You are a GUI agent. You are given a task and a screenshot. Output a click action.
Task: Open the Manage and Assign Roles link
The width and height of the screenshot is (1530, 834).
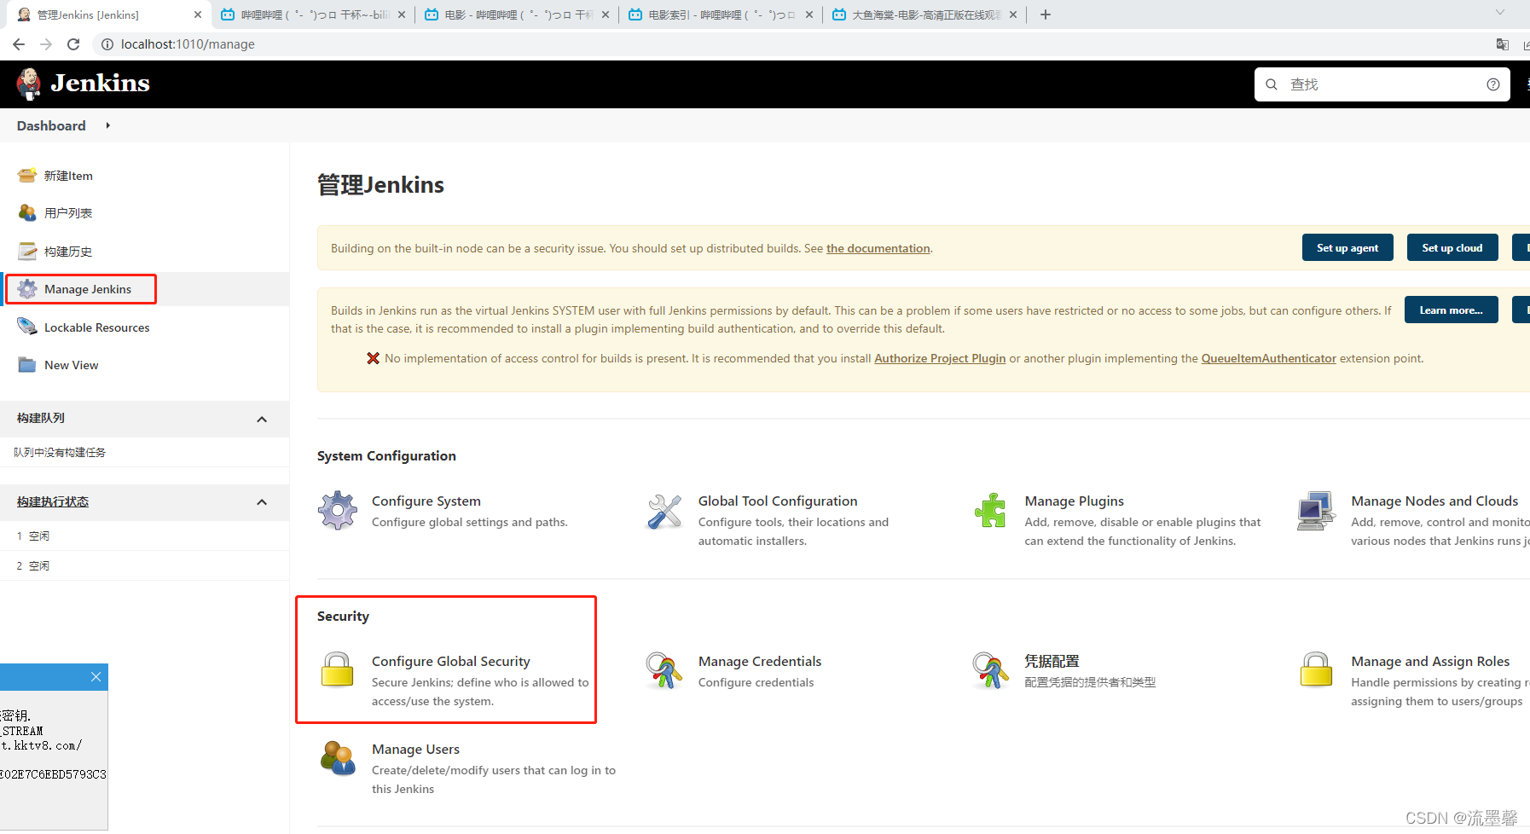tap(1430, 661)
